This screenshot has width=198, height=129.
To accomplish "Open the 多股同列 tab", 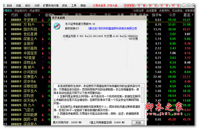I will [x=164, y=11].
